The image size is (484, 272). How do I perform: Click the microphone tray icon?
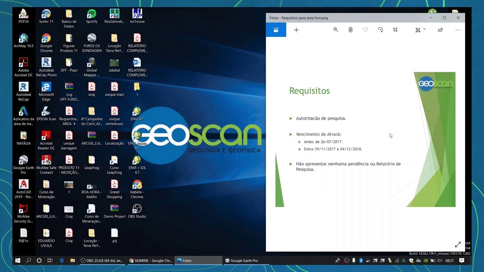pos(354,261)
